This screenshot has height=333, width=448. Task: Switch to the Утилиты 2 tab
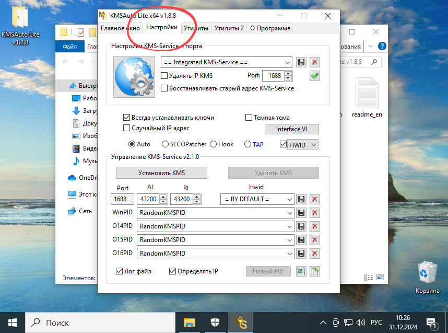229,28
